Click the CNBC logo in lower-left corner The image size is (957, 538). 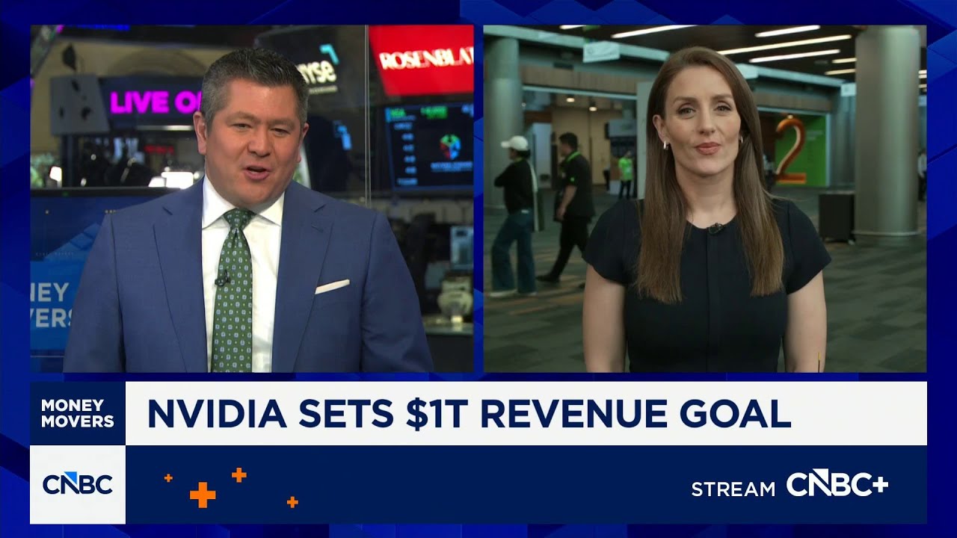78,484
